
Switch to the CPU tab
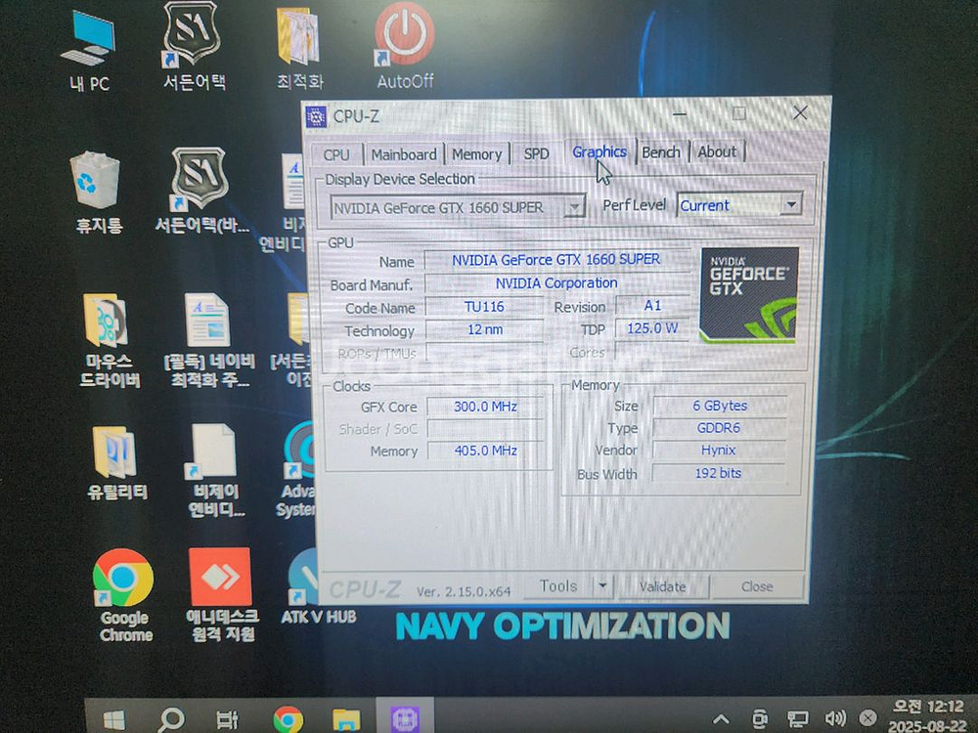(x=336, y=154)
